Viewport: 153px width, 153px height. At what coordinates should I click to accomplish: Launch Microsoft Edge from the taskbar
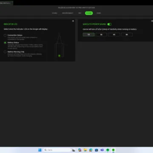tap(91, 150)
